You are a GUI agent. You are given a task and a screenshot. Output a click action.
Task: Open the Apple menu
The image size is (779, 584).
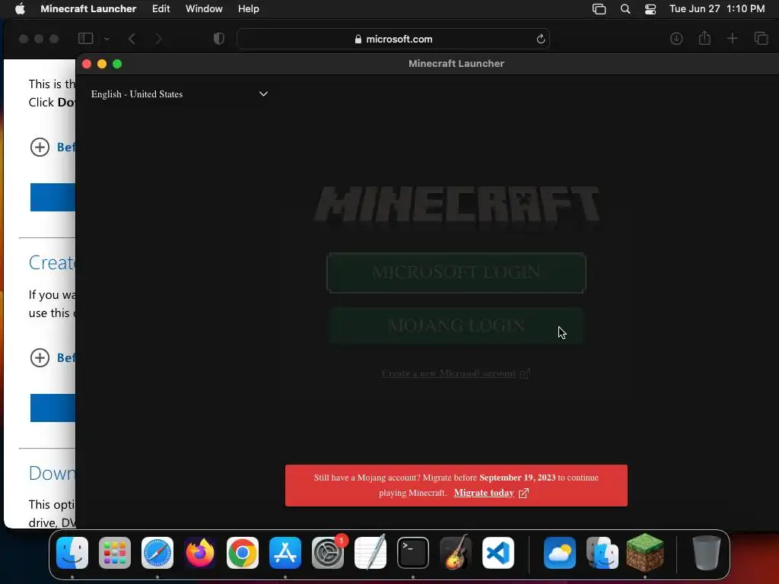pos(20,9)
